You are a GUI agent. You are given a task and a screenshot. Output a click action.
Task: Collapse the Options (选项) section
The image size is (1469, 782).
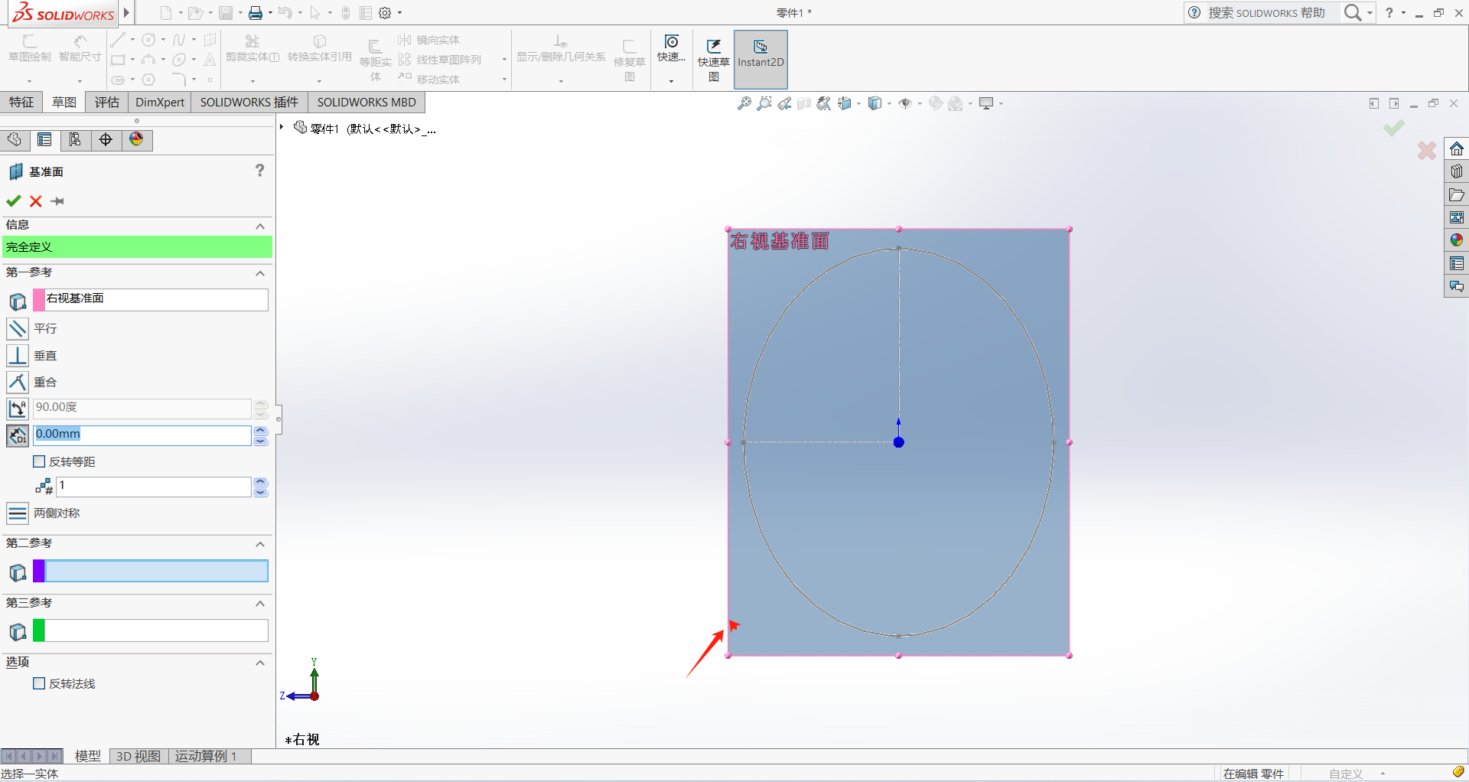[x=260, y=663]
